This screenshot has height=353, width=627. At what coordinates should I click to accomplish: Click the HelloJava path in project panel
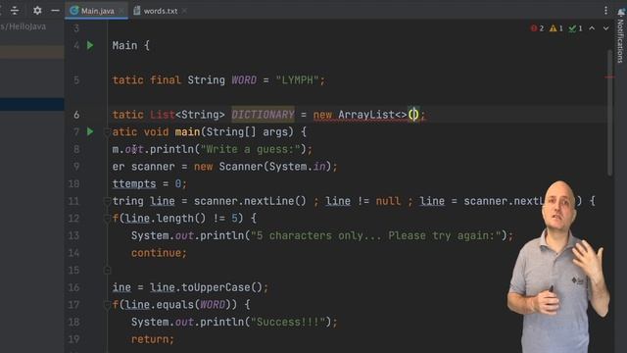(x=24, y=26)
